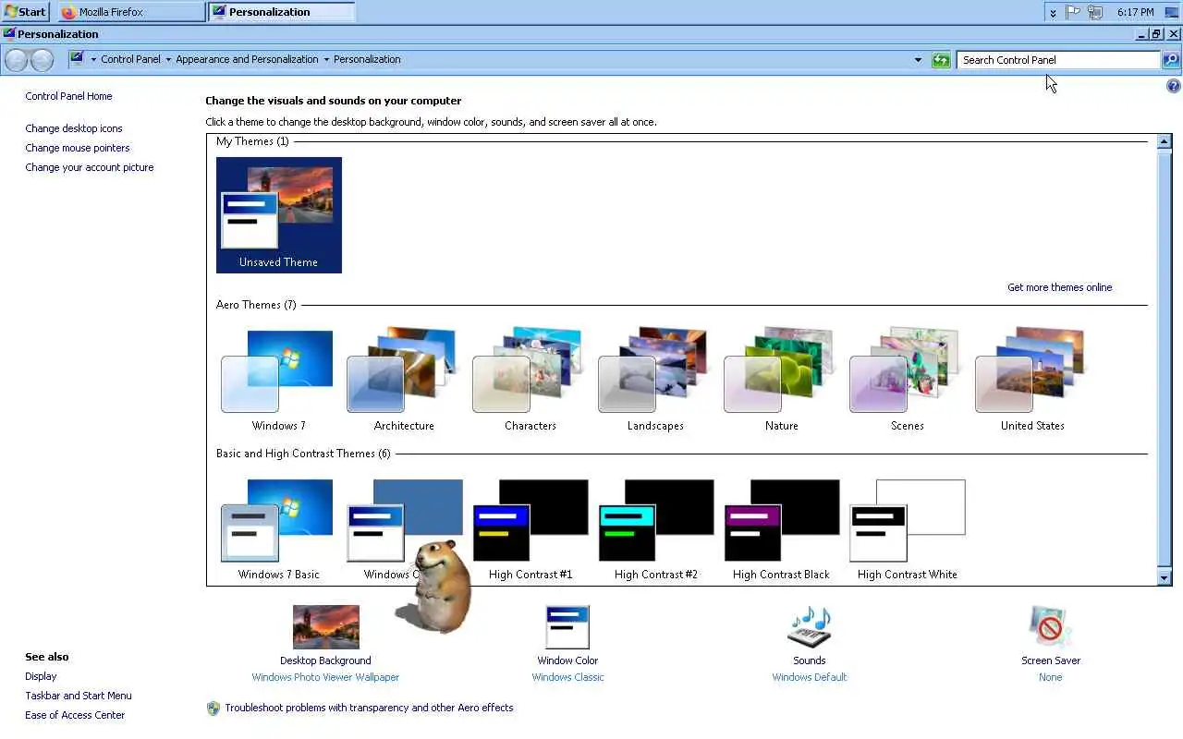Click the theme list scroll up arrow
The image size is (1183, 739).
click(1165, 141)
